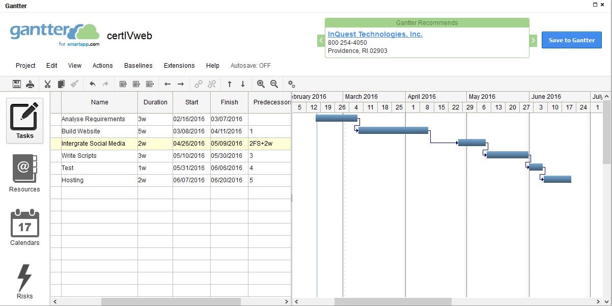Click the Print icon in toolbar

pos(31,84)
